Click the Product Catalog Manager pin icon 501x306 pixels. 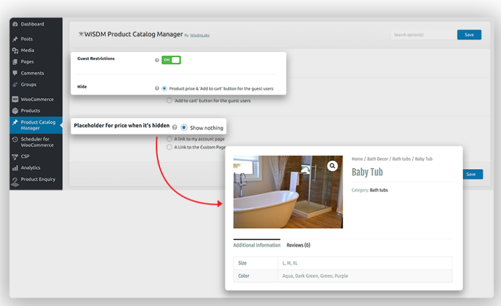(x=15, y=122)
